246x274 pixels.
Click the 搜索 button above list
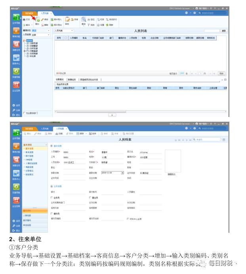point(224,31)
